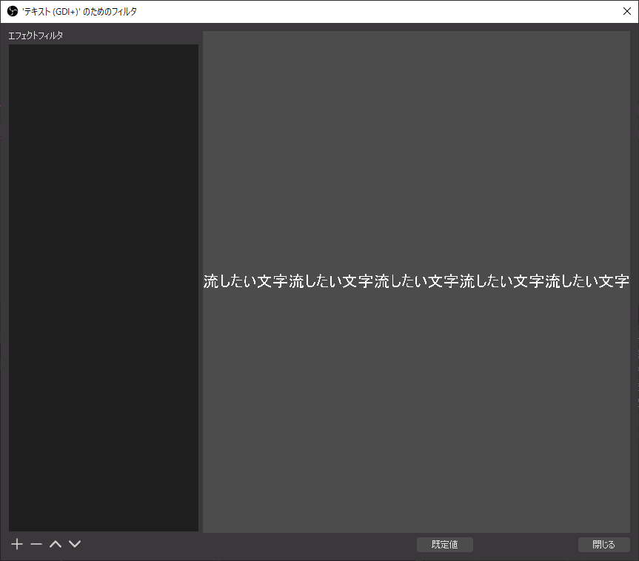The width and height of the screenshot is (639, 561).
Task: Click the 既定値 defaults button
Action: (444, 545)
